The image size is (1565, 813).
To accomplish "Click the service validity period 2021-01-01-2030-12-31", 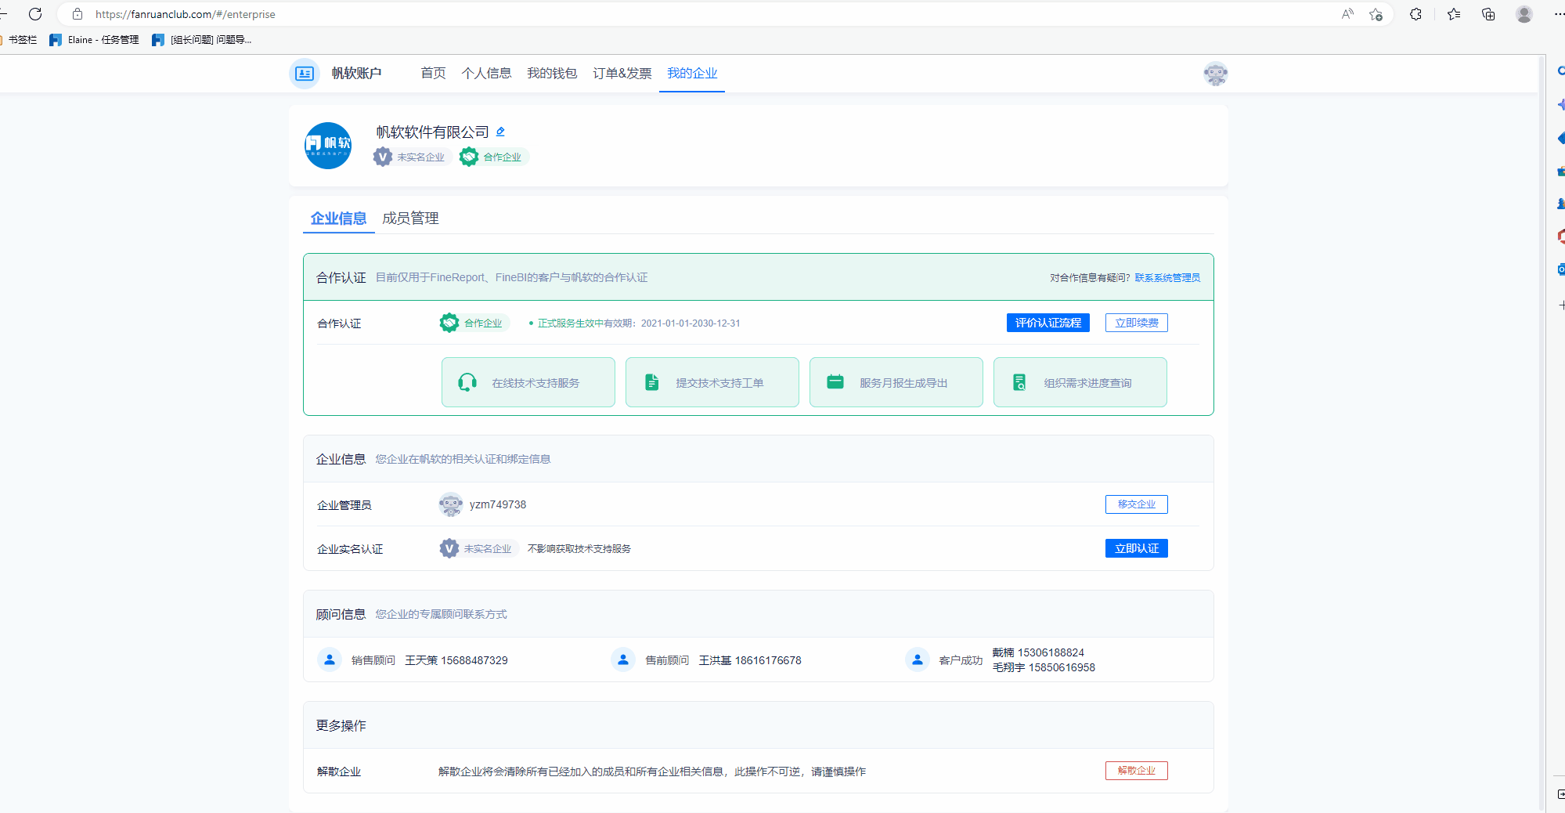I will point(691,323).
